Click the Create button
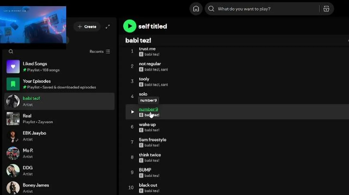This screenshot has width=349, height=195. (x=87, y=27)
